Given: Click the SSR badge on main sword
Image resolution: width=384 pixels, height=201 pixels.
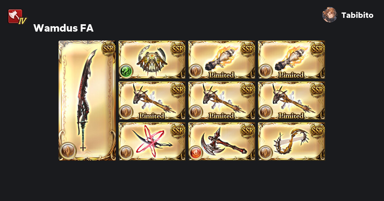Looking at the screenshot, I should click(108, 48).
